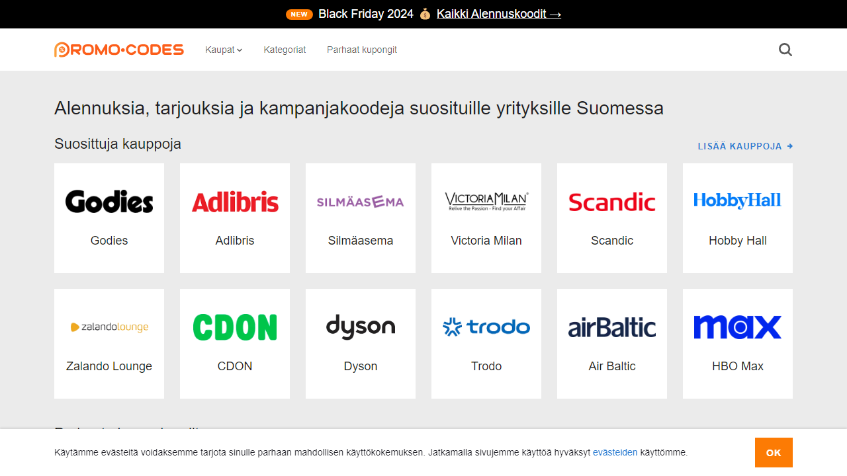Click the Promo-Codes logo
Screen dimensions: 847x476
point(119,49)
